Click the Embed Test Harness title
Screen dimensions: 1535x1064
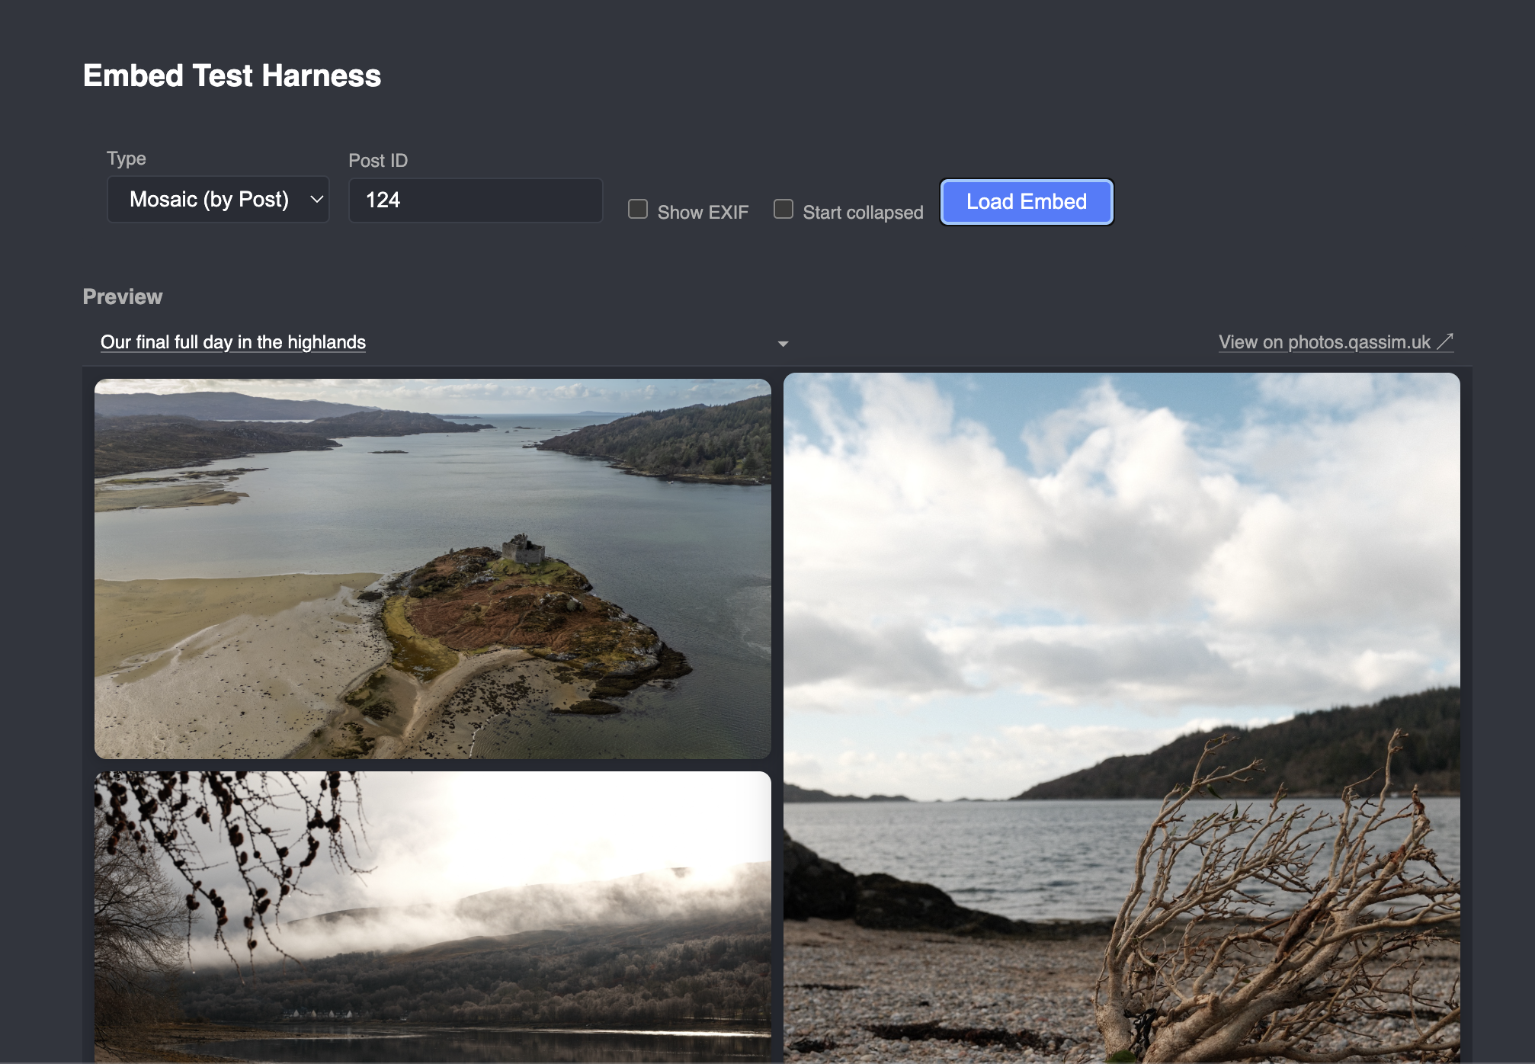click(x=232, y=75)
